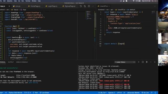Viewport: 168px width, 94px height.
Task: Click the Ln 28, Col 1 cursor position indicator
Action: [102, 93]
